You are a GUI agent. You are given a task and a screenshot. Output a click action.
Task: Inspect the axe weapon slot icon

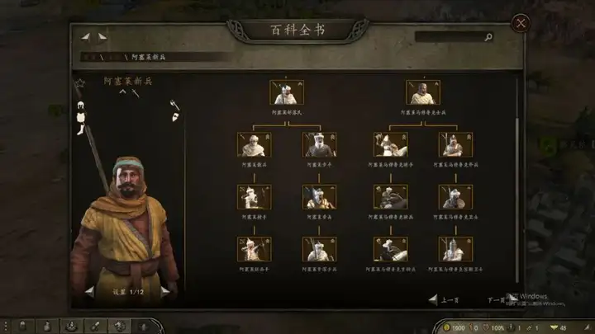point(174,105)
